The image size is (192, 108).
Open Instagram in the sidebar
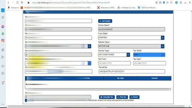(3, 40)
